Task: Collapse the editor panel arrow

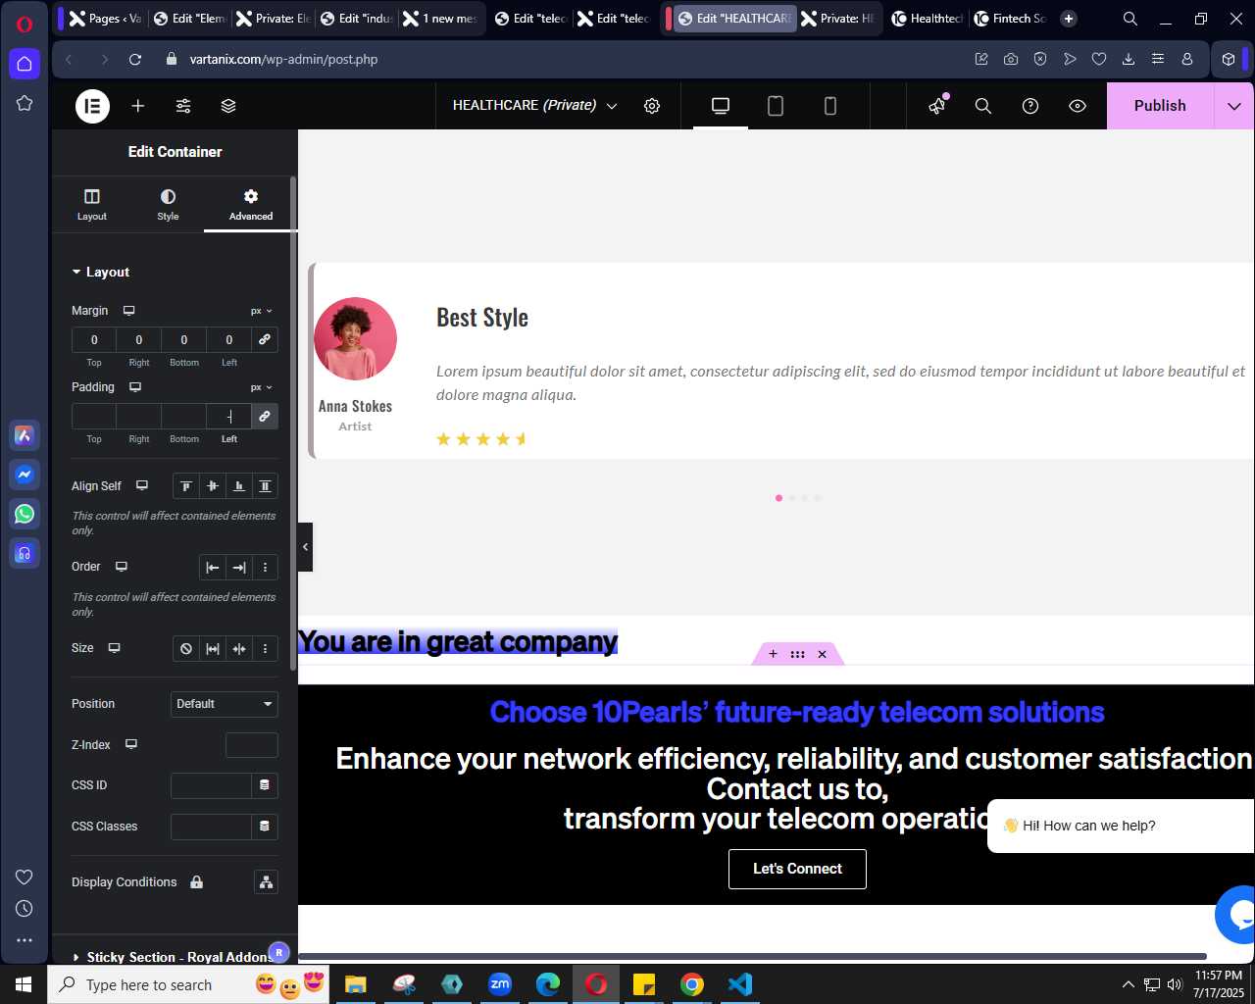Action: click(x=305, y=547)
